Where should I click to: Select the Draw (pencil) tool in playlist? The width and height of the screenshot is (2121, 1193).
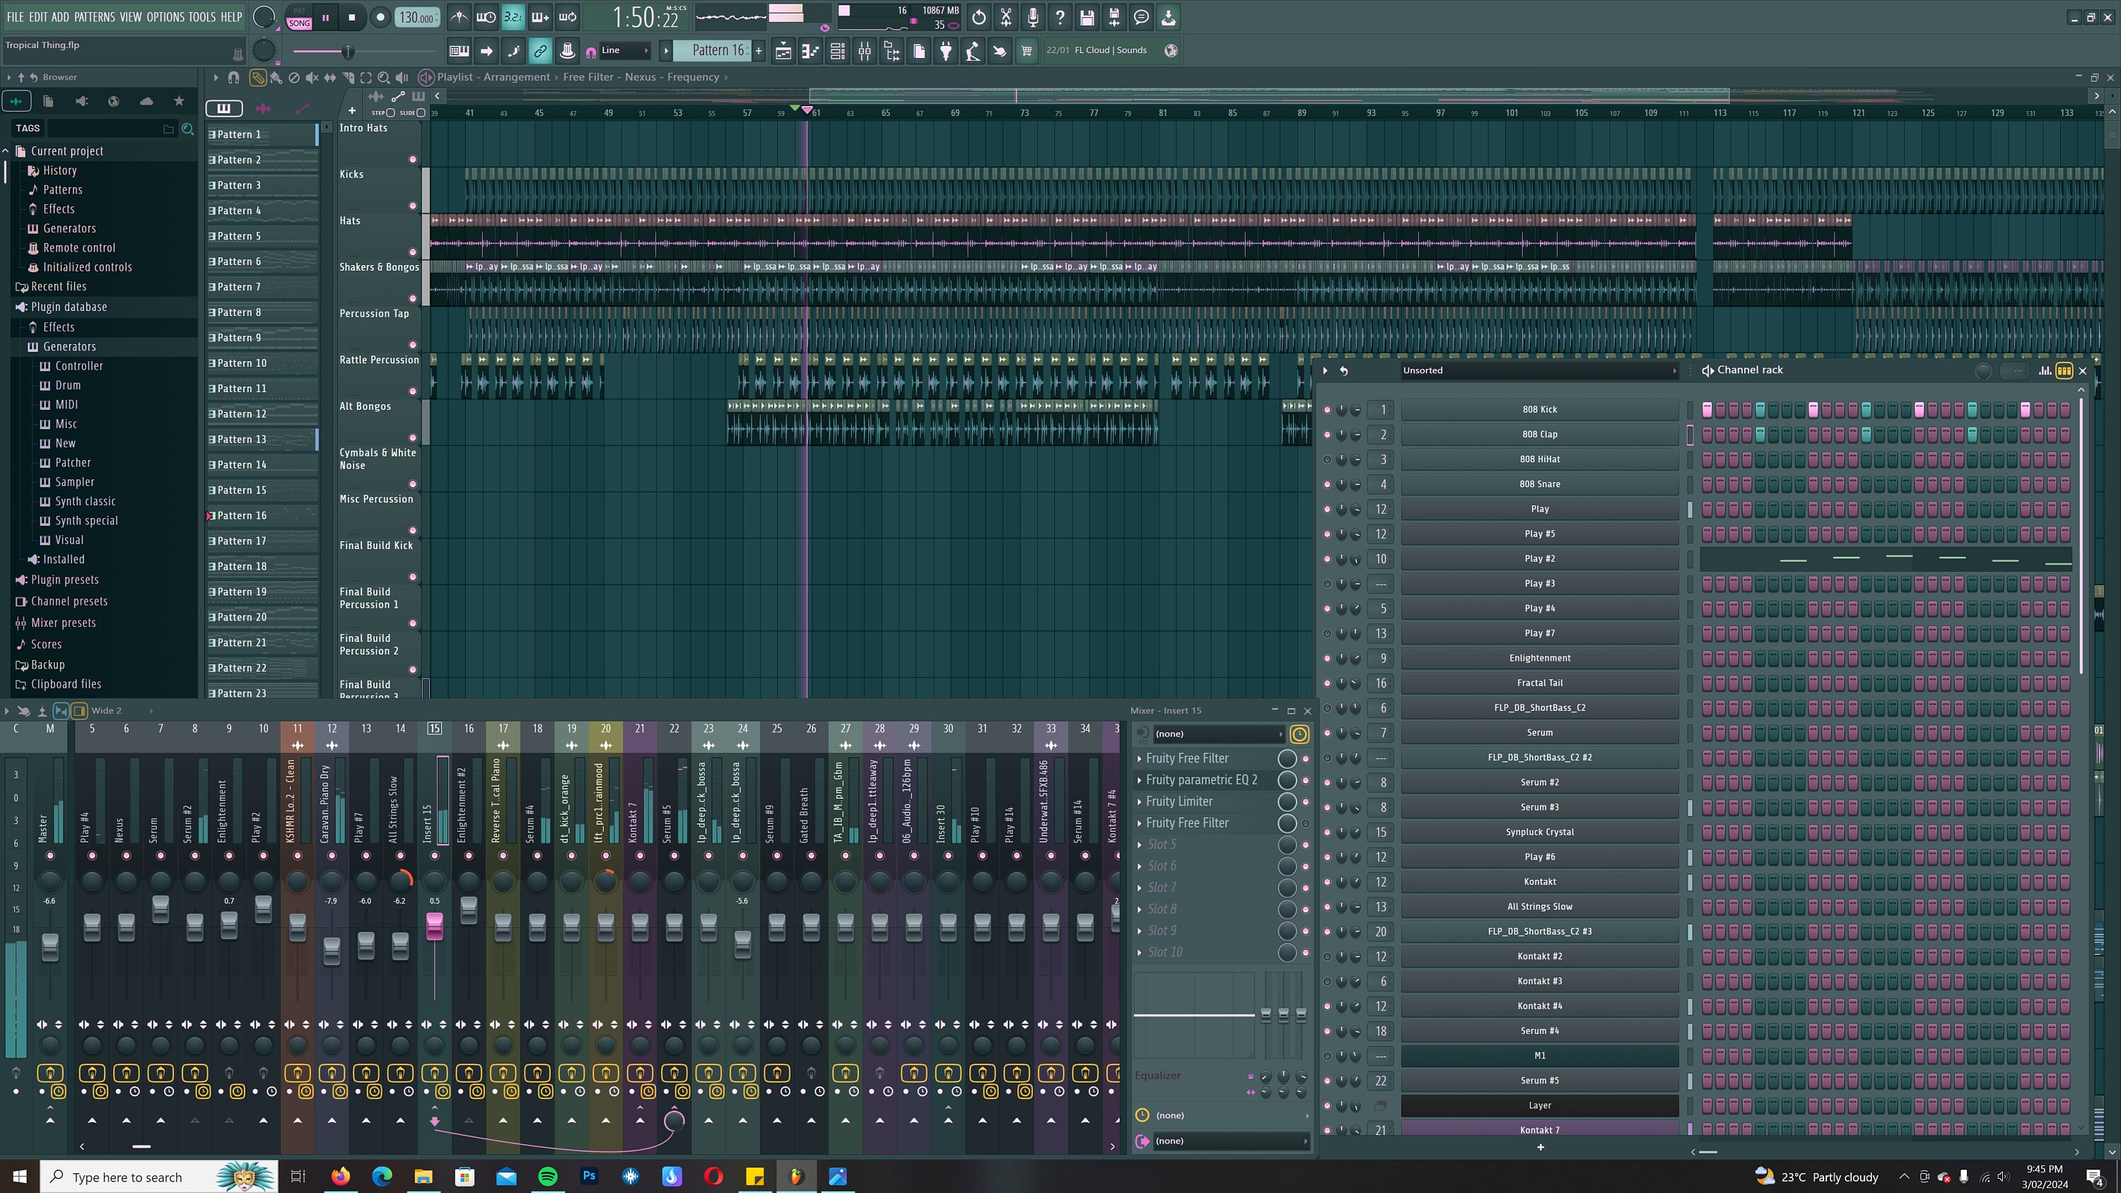click(x=259, y=78)
